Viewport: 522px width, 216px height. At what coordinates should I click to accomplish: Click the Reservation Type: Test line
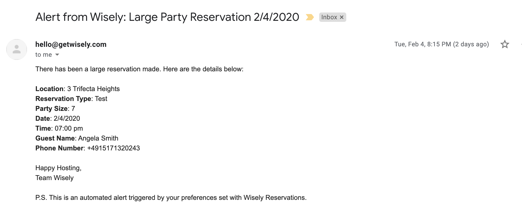click(71, 99)
